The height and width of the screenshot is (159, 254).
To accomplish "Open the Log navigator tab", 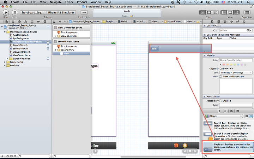I will (x=45, y=22).
